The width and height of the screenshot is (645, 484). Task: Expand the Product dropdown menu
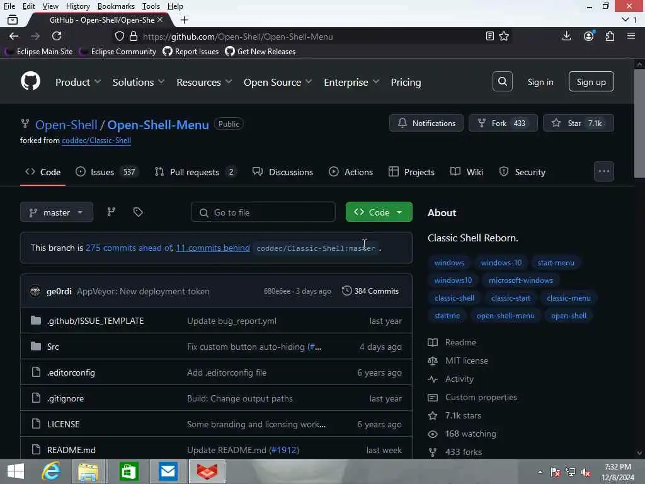(x=77, y=82)
